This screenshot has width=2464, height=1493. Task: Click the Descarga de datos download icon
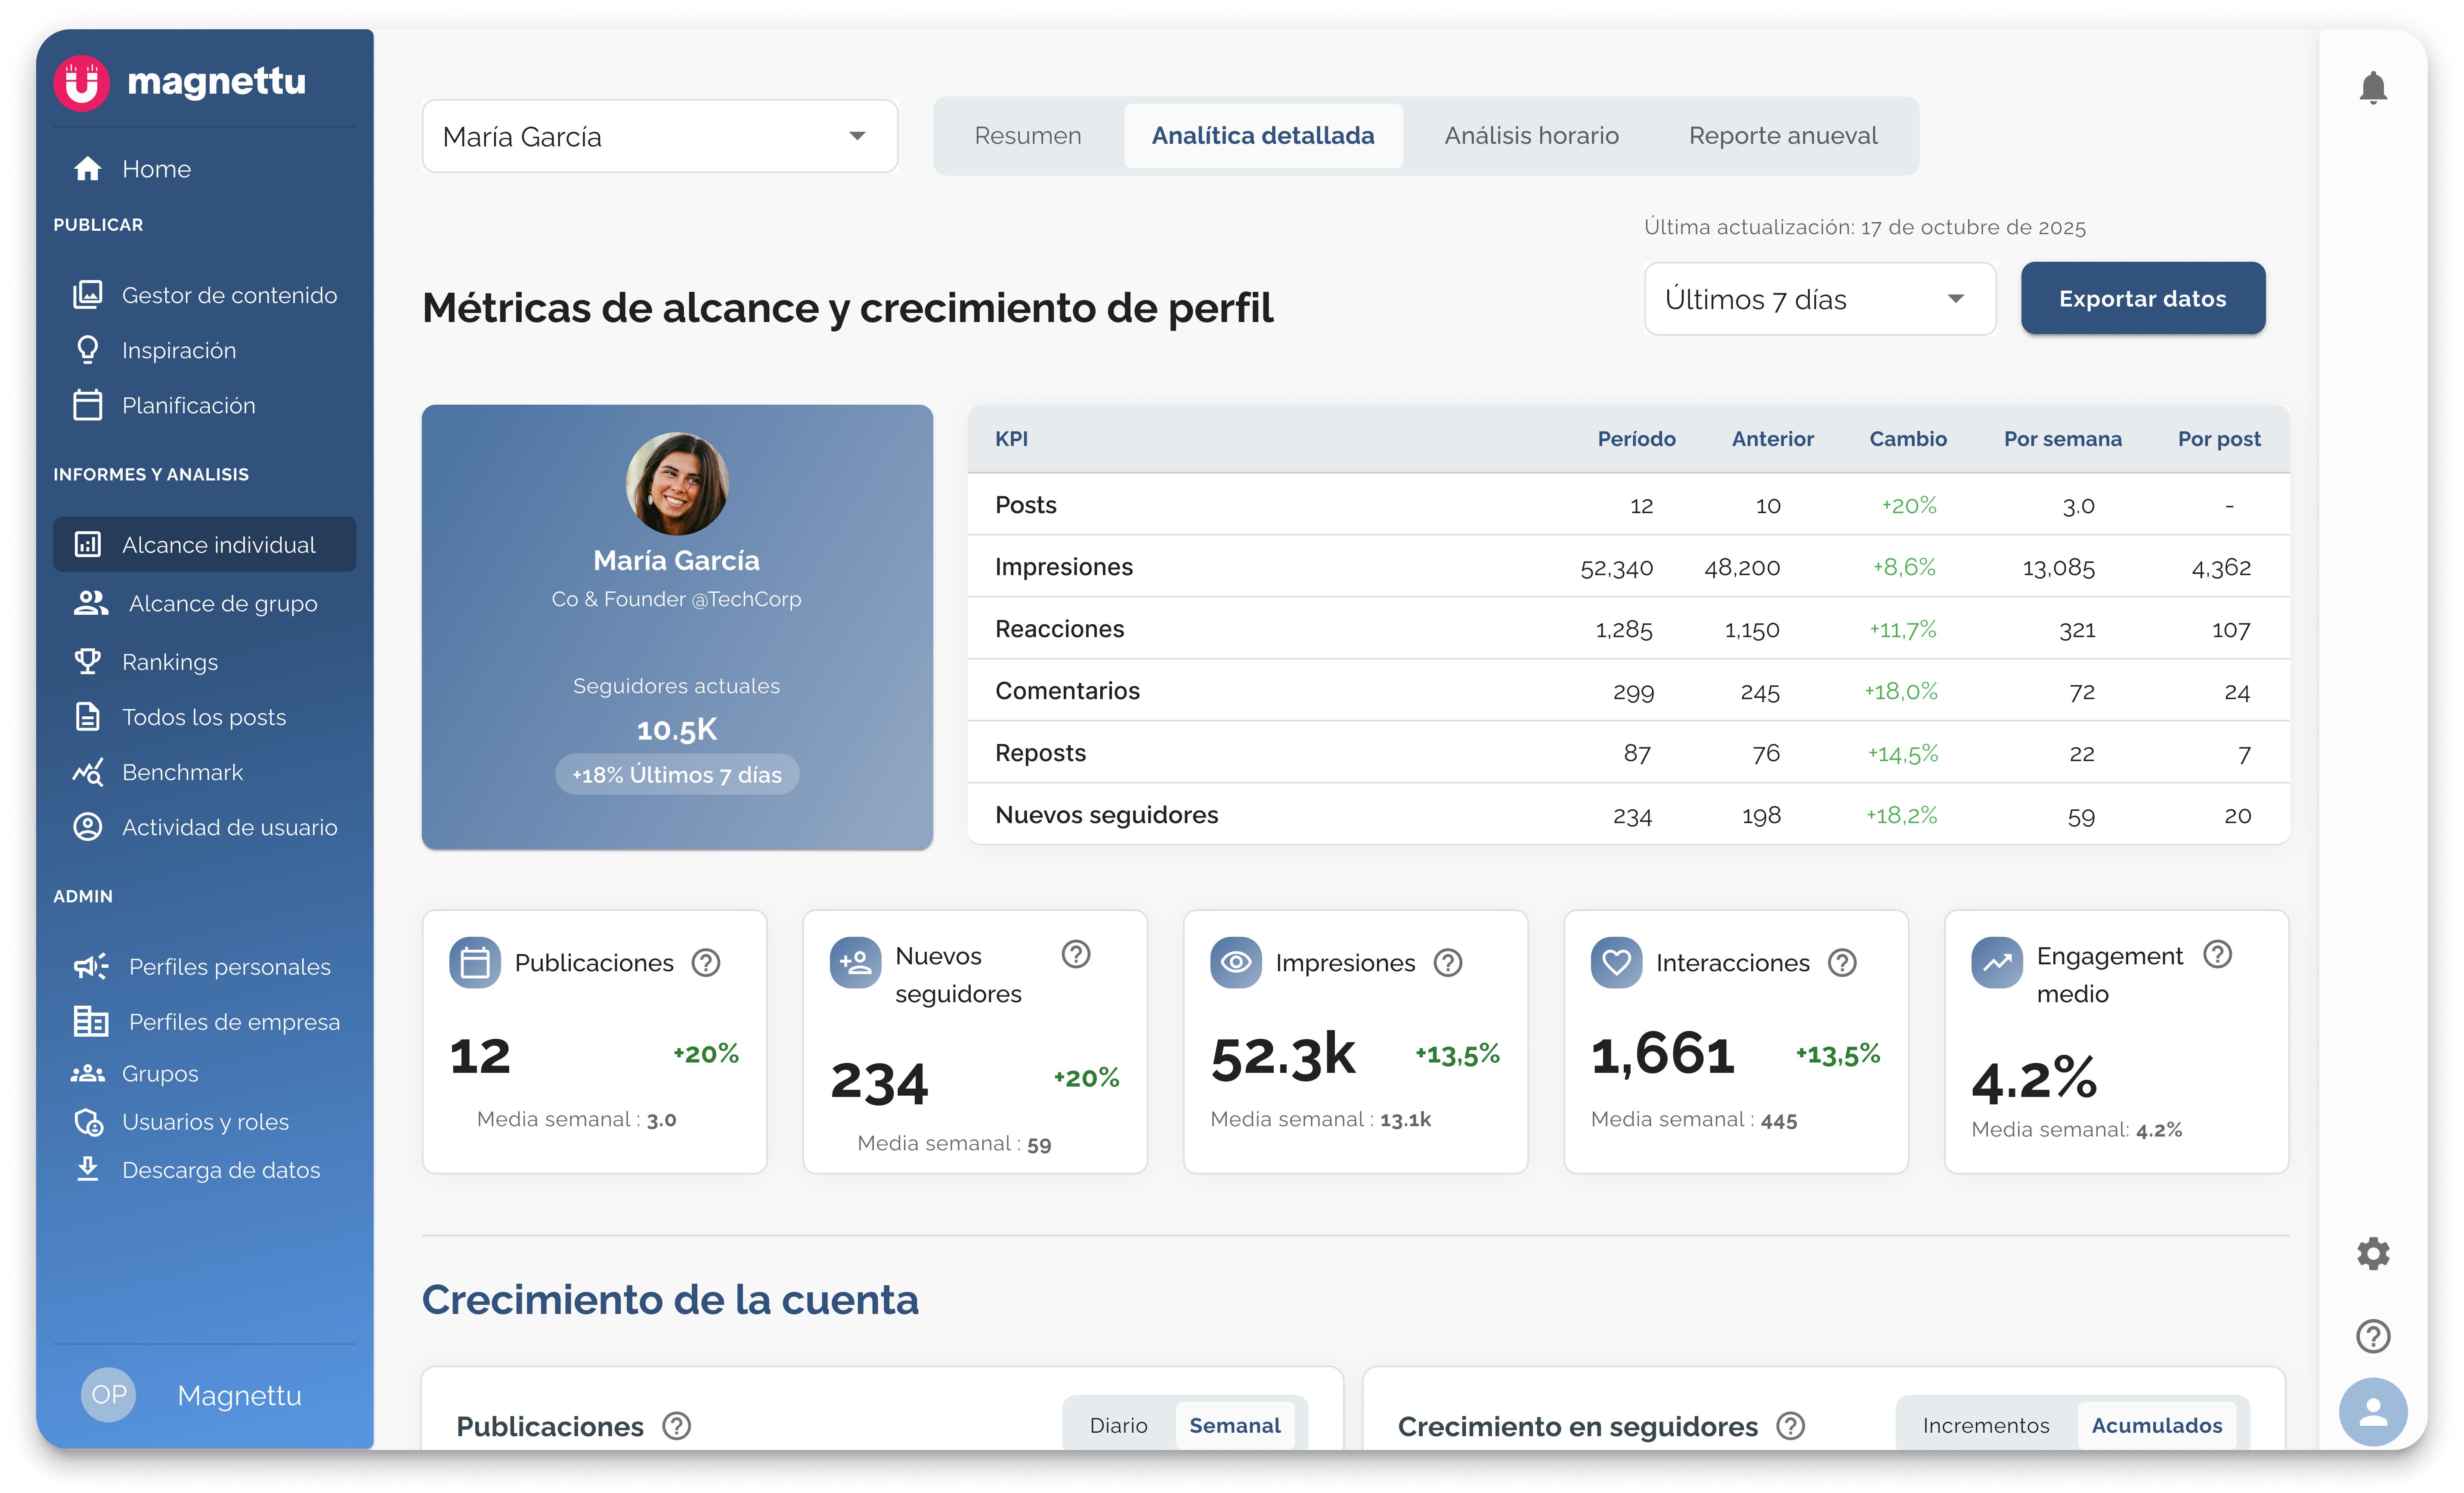[x=88, y=1169]
